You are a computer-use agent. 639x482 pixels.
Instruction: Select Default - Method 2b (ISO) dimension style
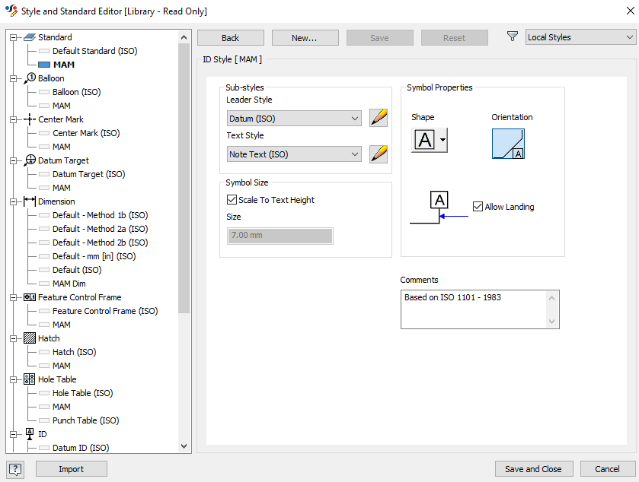tap(101, 243)
